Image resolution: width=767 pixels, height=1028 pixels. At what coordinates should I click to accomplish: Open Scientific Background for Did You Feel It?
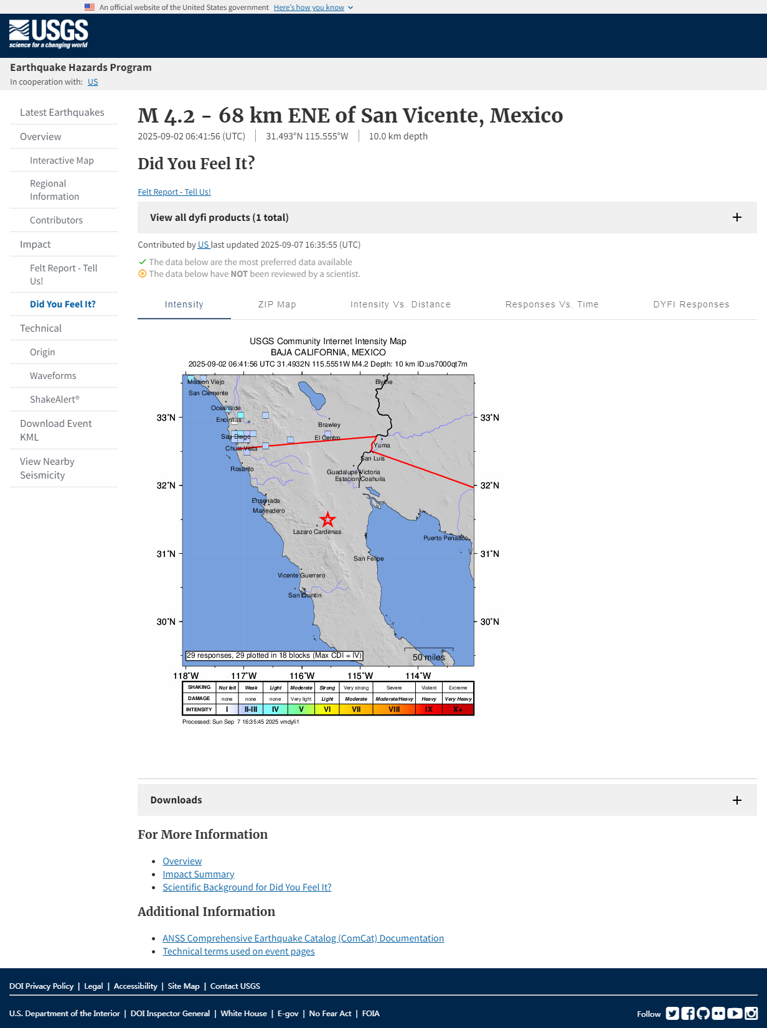(x=247, y=887)
